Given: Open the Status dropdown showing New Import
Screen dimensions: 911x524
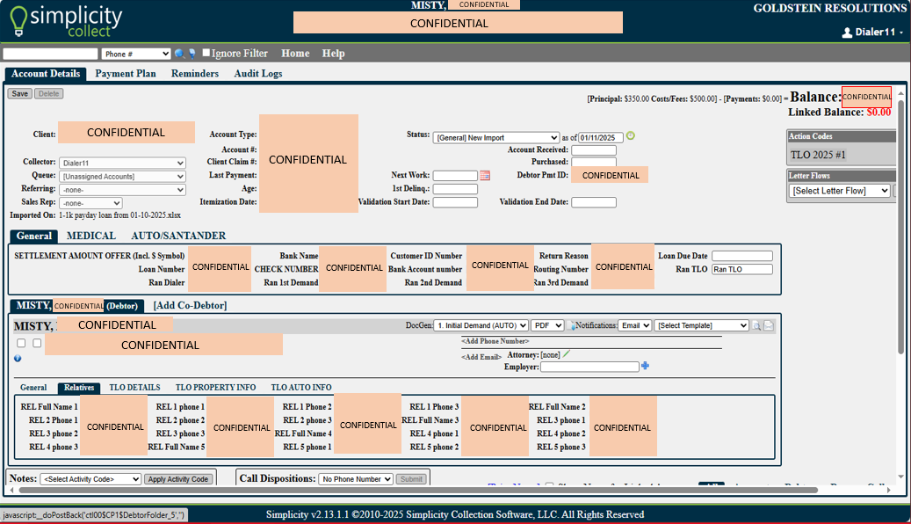Looking at the screenshot, I should pos(495,137).
